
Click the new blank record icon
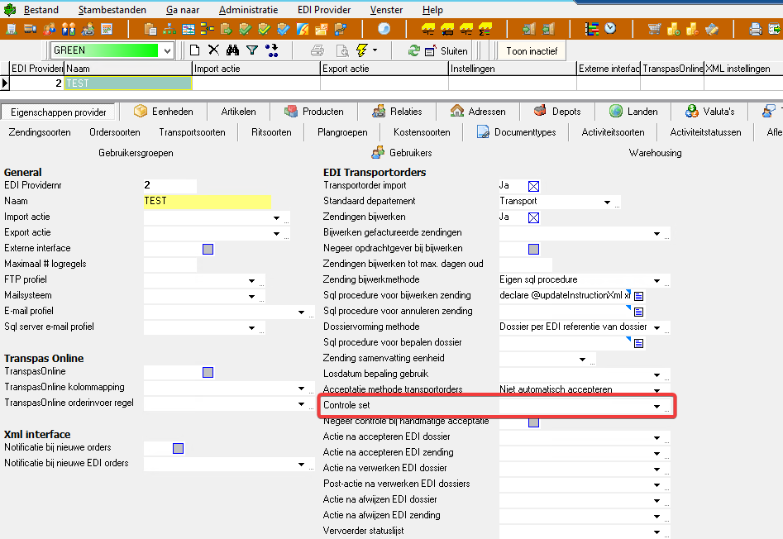coord(194,50)
